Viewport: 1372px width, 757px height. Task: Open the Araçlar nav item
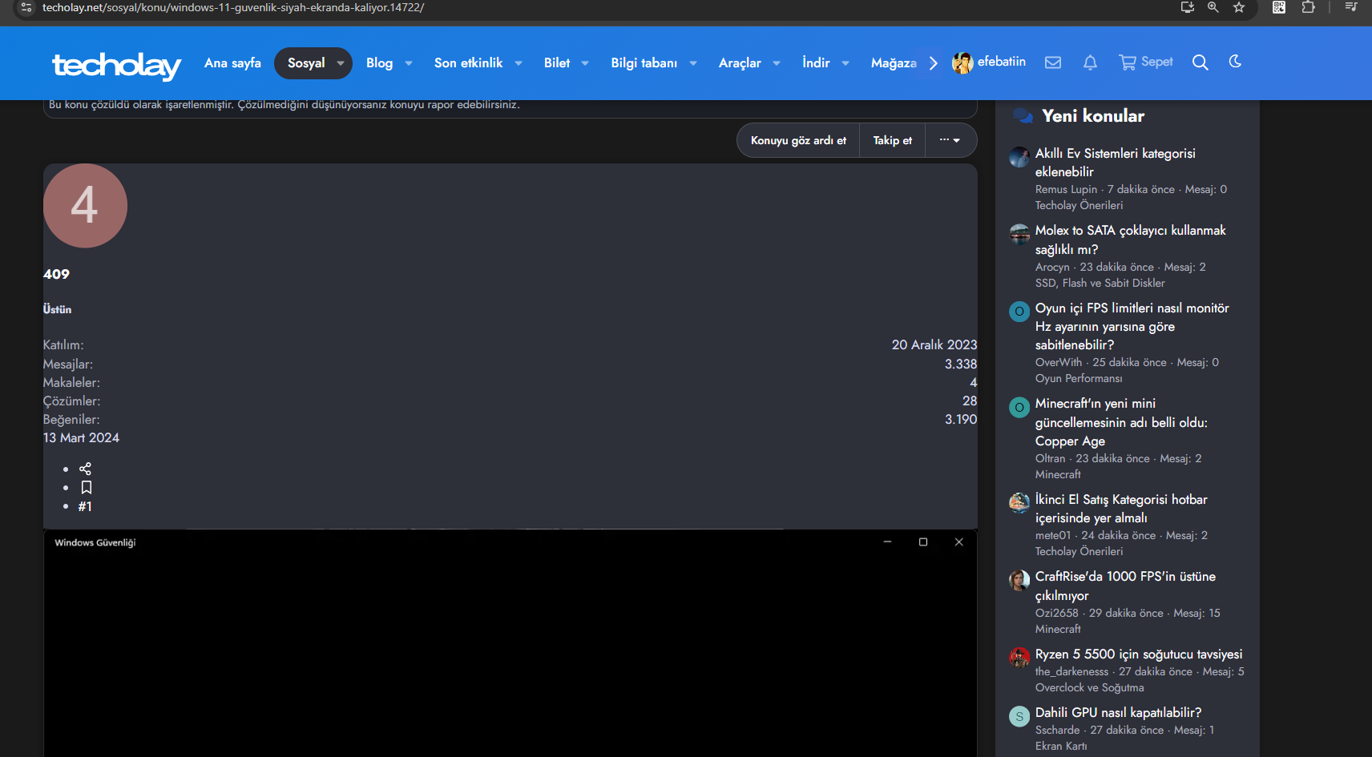tap(740, 63)
